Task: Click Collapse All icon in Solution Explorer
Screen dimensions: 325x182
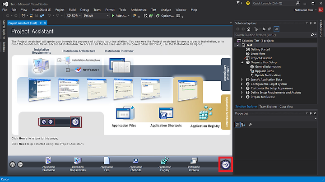Action: pyautogui.click(x=269, y=29)
